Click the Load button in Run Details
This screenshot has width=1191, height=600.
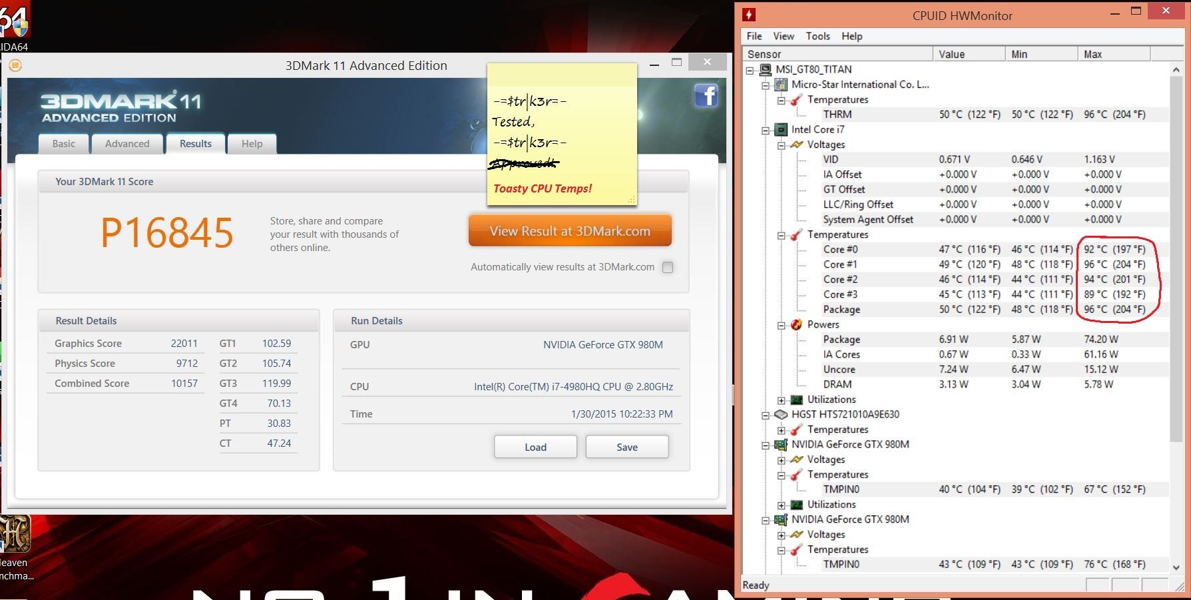click(x=535, y=447)
